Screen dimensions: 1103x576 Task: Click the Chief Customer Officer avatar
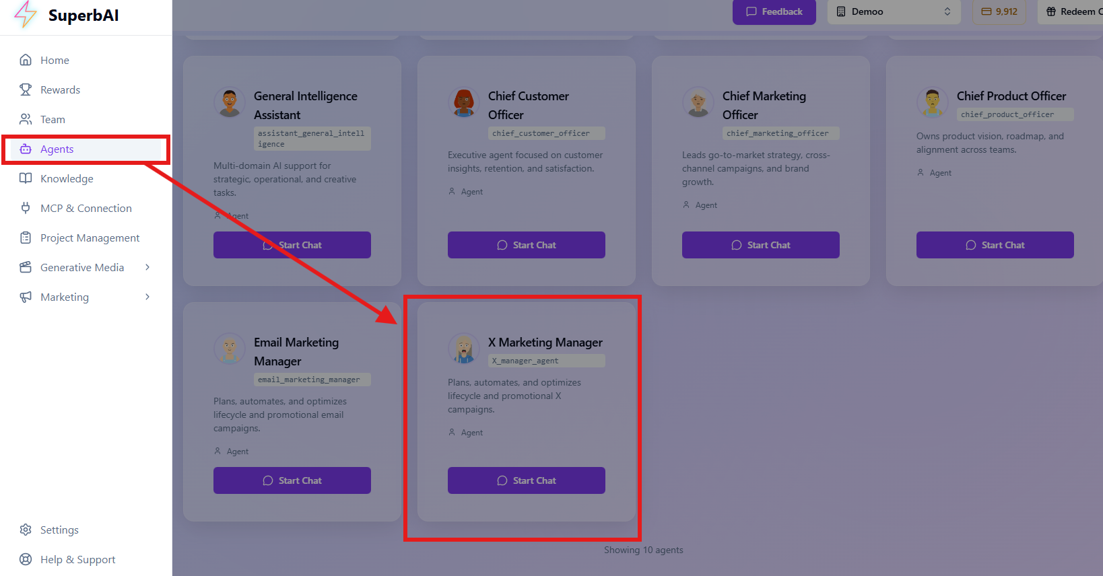pos(463,102)
